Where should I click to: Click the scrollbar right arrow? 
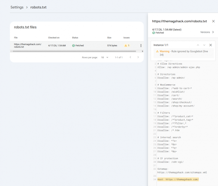pyautogui.click(x=143, y=51)
